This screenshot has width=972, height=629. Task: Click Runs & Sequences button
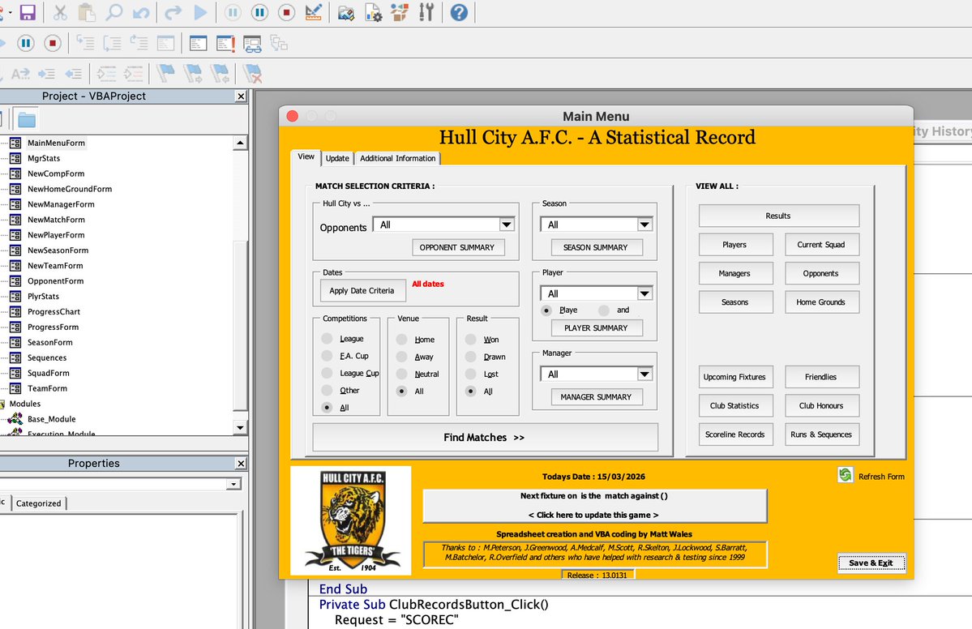point(821,434)
